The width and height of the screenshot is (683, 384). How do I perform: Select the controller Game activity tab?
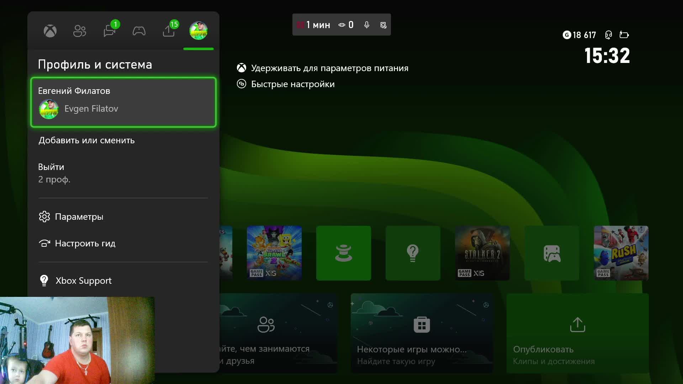point(139,31)
